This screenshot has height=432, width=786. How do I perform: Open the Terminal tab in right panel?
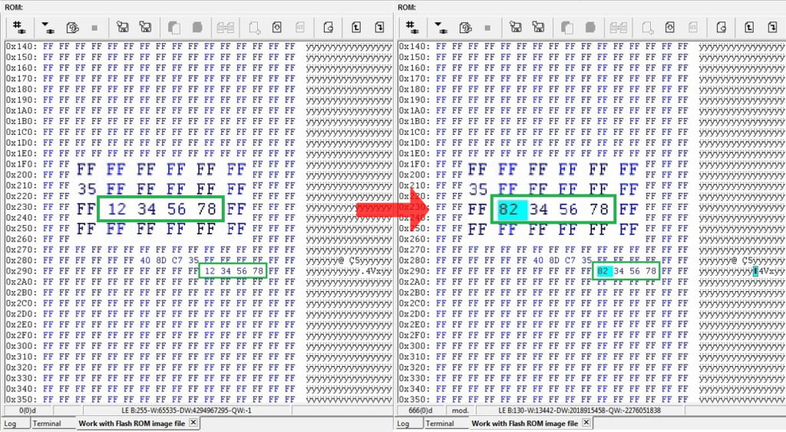coord(440,424)
